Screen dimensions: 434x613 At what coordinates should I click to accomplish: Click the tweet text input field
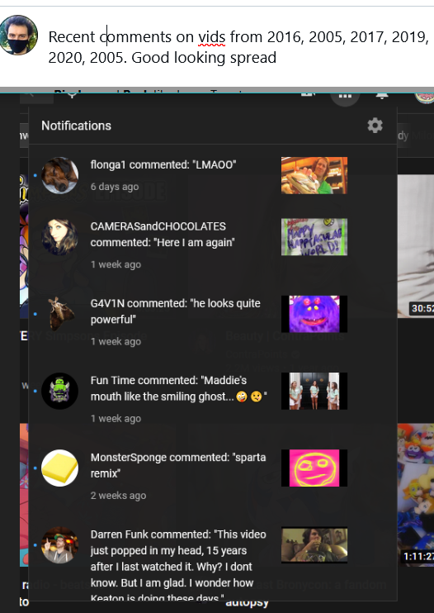238,47
